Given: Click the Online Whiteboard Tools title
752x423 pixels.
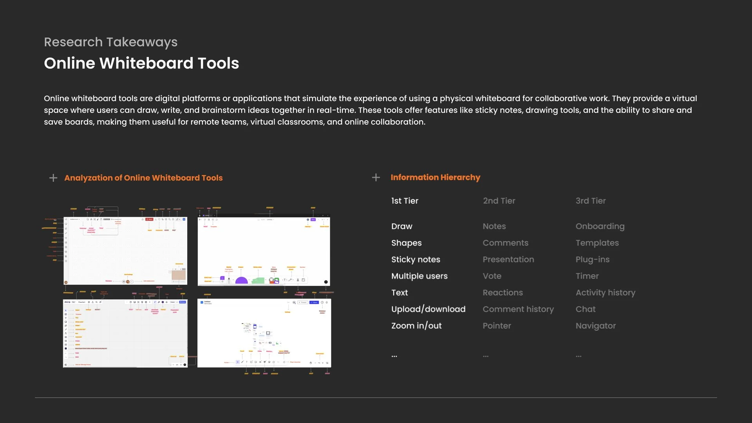Looking at the screenshot, I should [141, 63].
